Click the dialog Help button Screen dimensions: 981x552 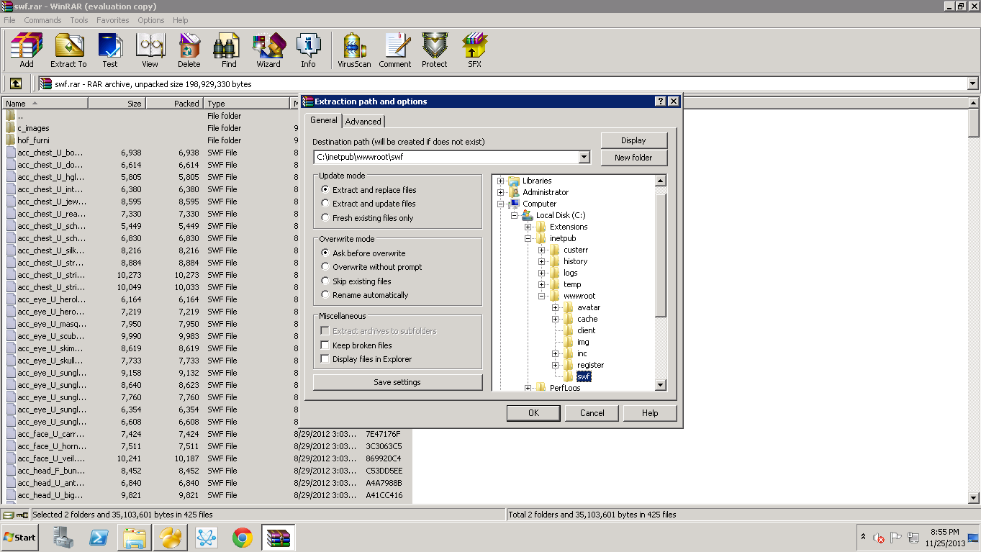pos(650,413)
